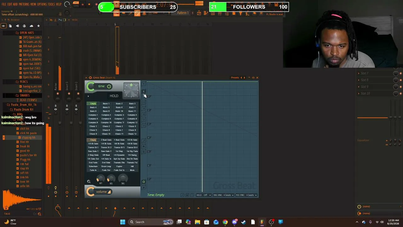The height and width of the screenshot is (227, 403).
Task: Click the magnifier icon in Gross Beat
Action: click(89, 182)
